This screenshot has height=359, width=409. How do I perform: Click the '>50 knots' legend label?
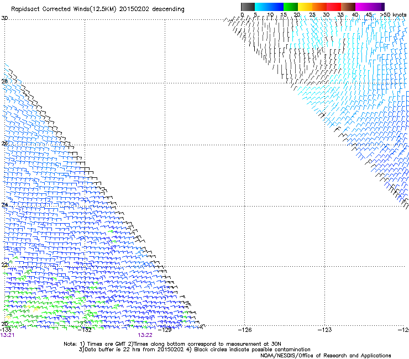coord(393,15)
